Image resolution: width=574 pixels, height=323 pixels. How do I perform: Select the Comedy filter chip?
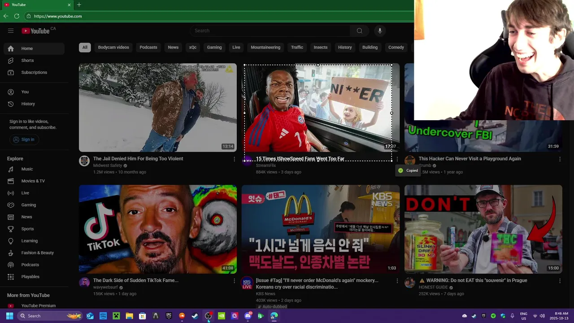click(x=396, y=47)
